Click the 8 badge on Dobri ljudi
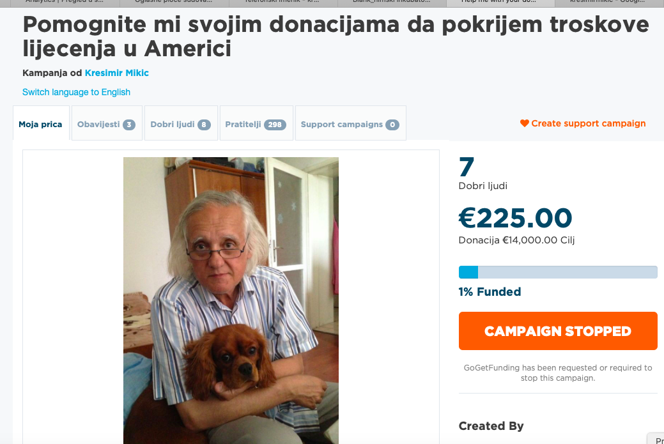The width and height of the screenshot is (664, 444). pyautogui.click(x=204, y=125)
